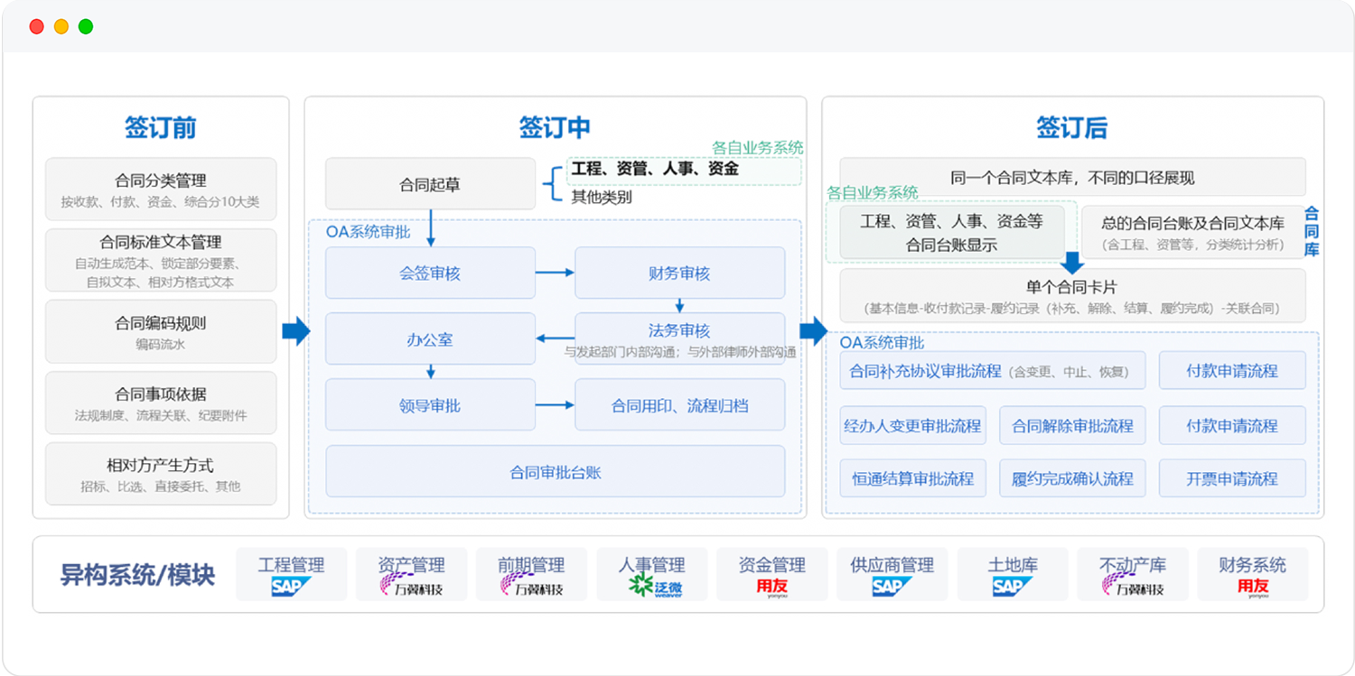Screen dimensions: 1355x676
Task: Select the 其他类别 text
Action: tap(602, 198)
